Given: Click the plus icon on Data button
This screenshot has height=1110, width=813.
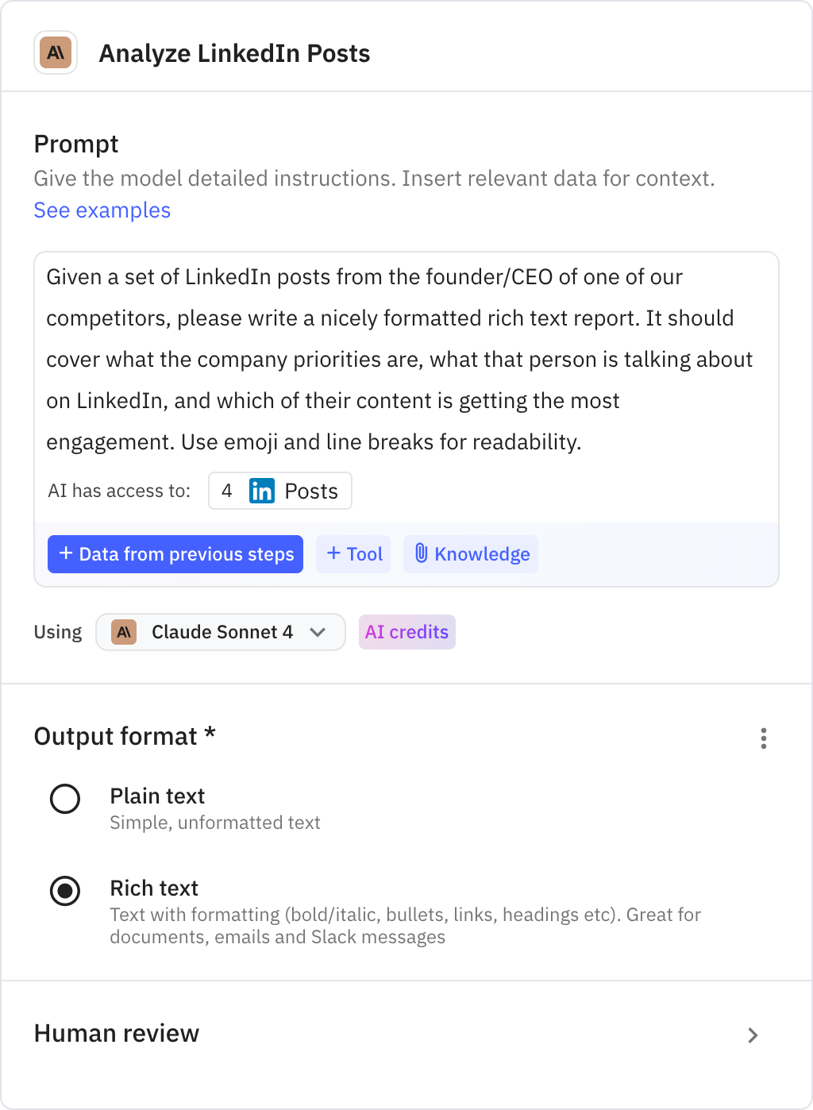Looking at the screenshot, I should [x=66, y=553].
